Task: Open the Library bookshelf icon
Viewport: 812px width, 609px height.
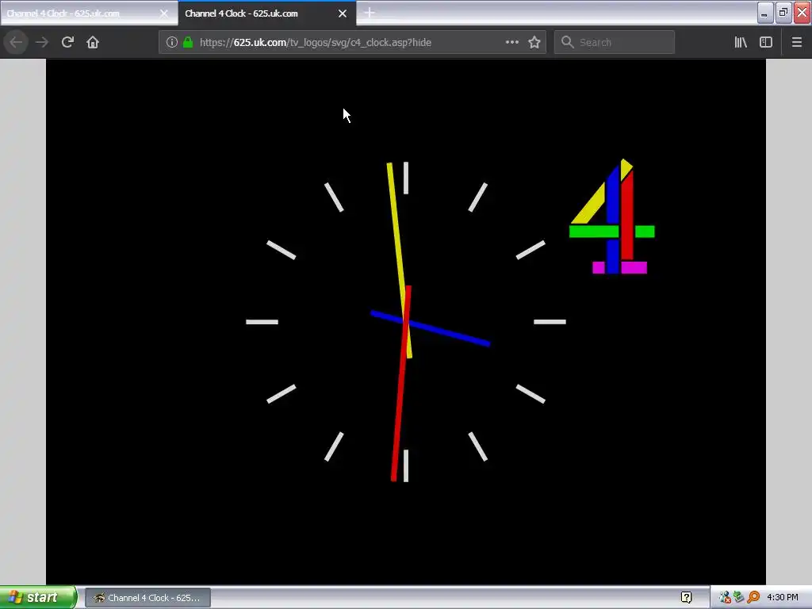Action: [741, 42]
